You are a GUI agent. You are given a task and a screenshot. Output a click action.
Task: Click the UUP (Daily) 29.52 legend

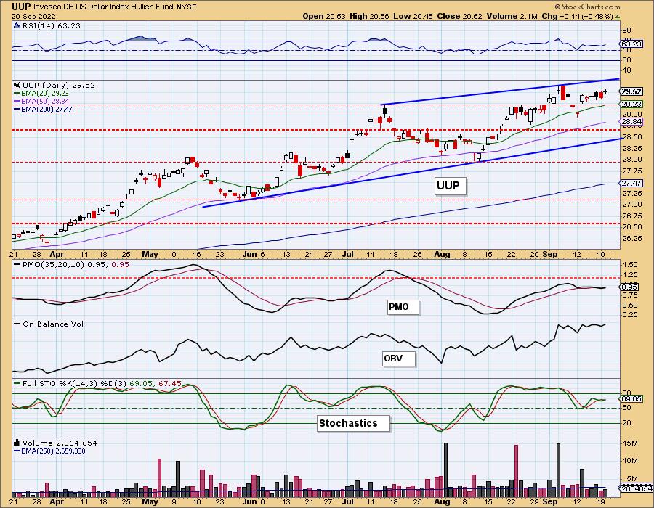coord(59,85)
